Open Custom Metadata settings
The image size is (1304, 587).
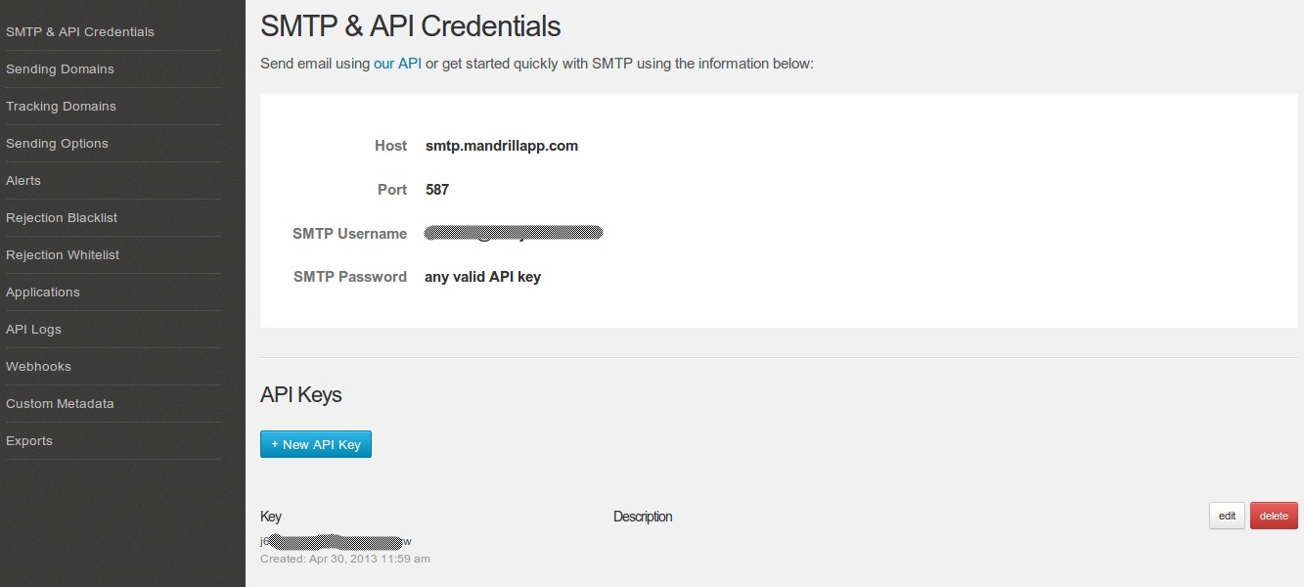60,404
